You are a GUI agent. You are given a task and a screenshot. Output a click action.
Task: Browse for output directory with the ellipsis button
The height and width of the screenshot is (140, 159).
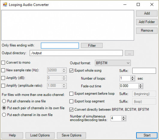[x=129, y=53]
